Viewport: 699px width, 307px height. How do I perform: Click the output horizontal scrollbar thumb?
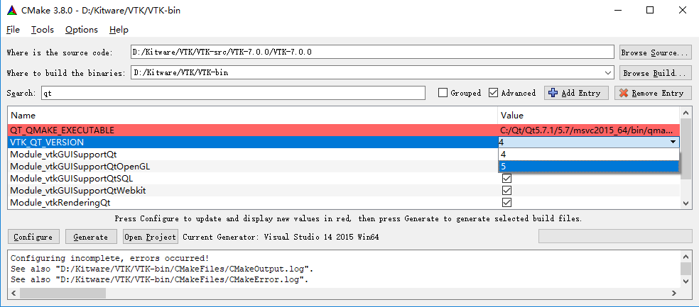click(63, 293)
